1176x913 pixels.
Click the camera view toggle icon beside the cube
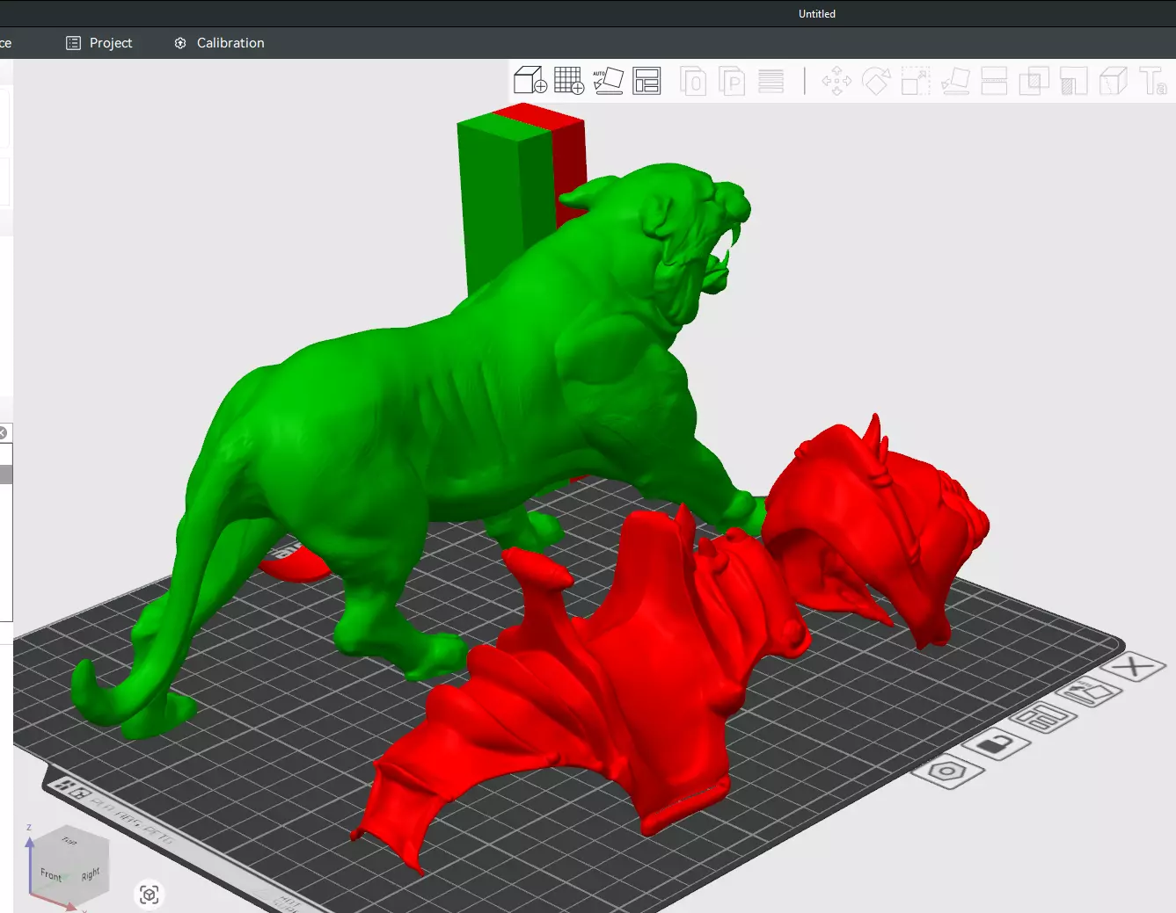coord(150,895)
